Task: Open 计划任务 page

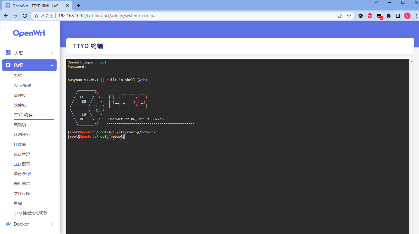Action: pos(22,134)
